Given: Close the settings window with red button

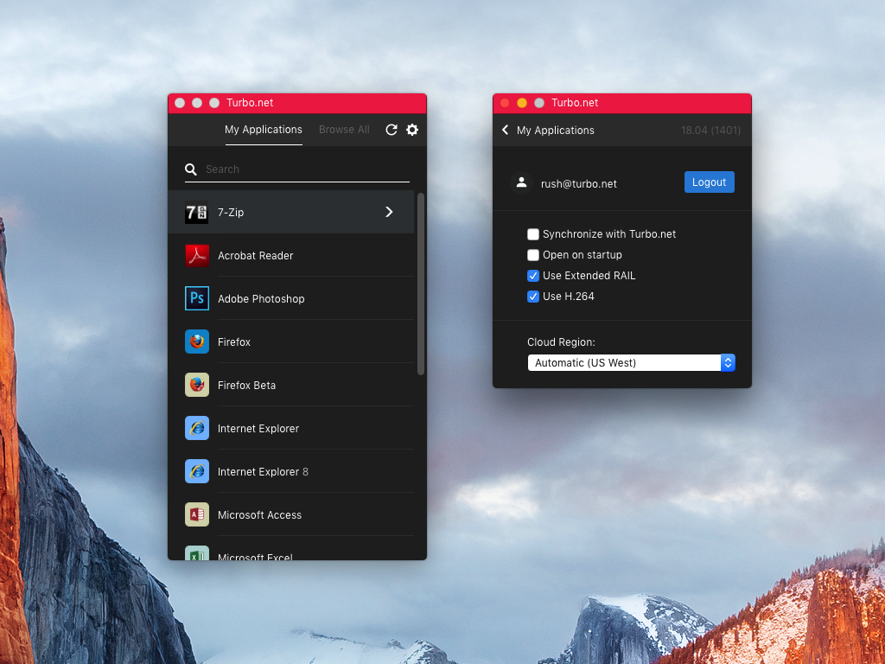Looking at the screenshot, I should (x=505, y=103).
